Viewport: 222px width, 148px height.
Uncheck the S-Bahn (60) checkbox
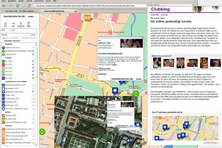click(x=33, y=54)
